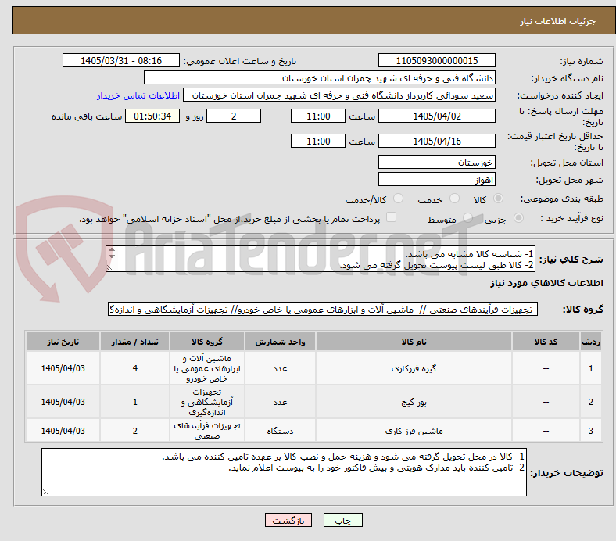Click inside the buyer notes text area
The width and height of the screenshot is (616, 541).
tap(284, 472)
